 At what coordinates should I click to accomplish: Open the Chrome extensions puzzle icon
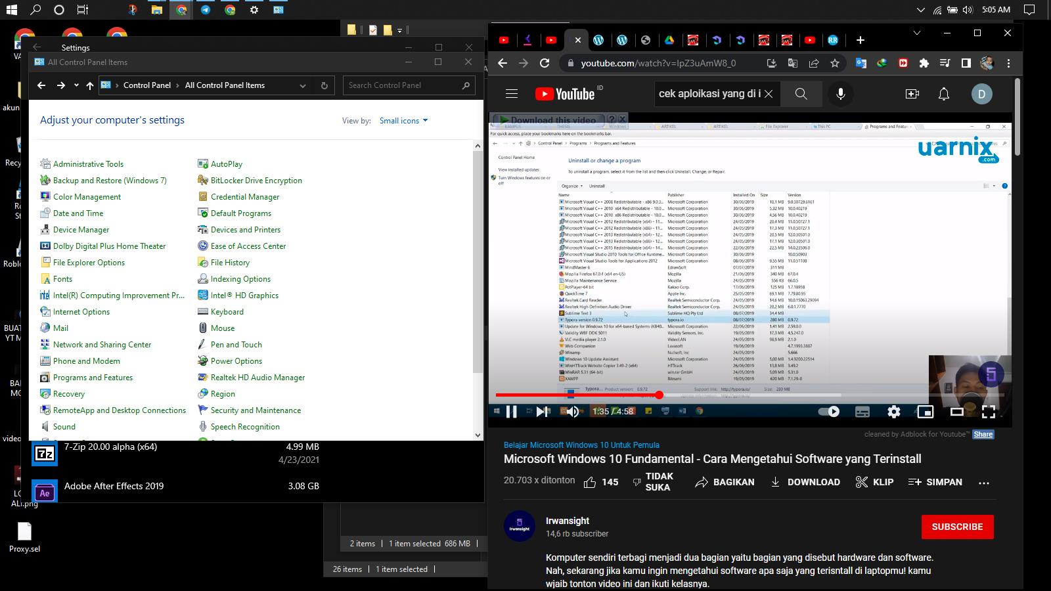pos(924,63)
